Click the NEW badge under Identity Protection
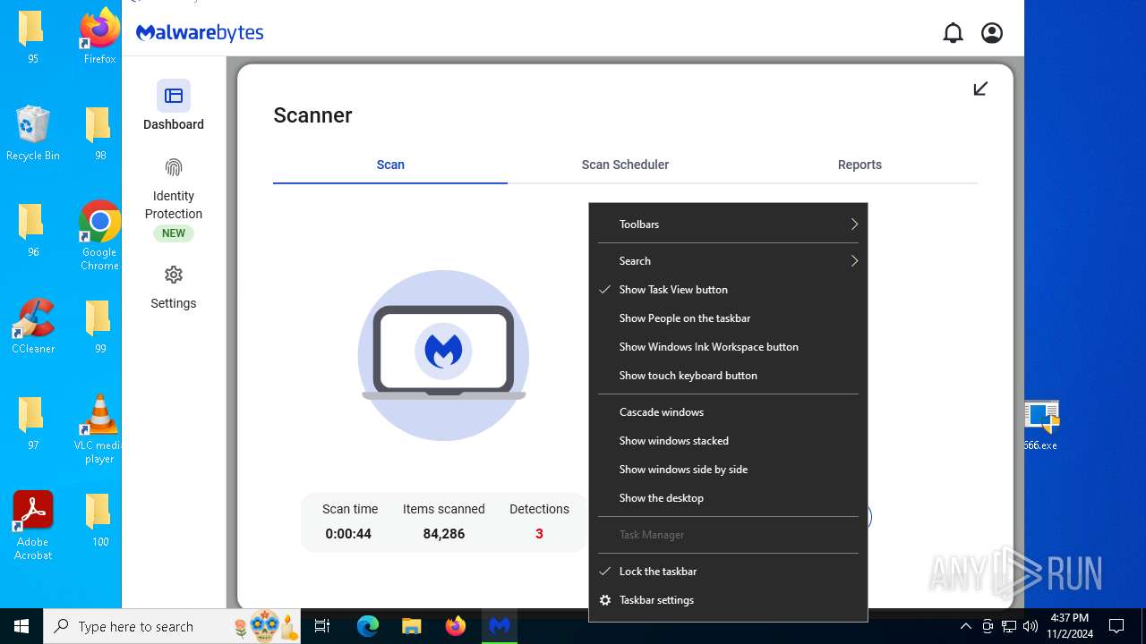 [x=174, y=233]
